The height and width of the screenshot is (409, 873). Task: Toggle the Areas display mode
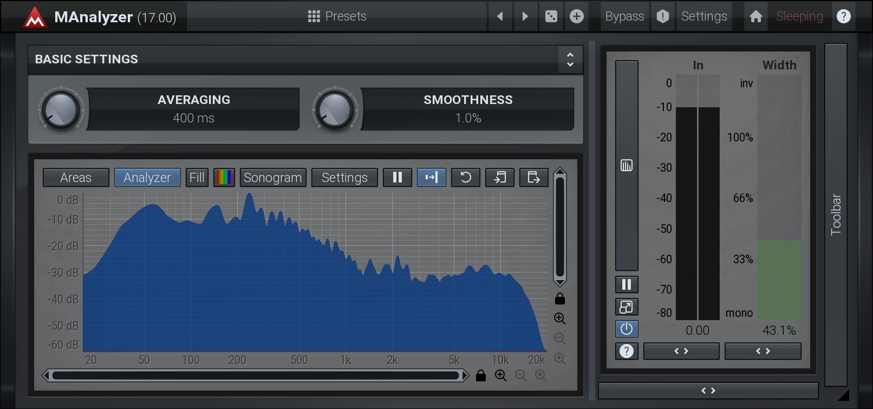point(76,178)
